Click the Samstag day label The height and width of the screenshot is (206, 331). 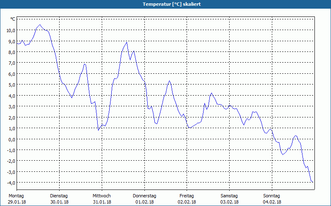229,196
